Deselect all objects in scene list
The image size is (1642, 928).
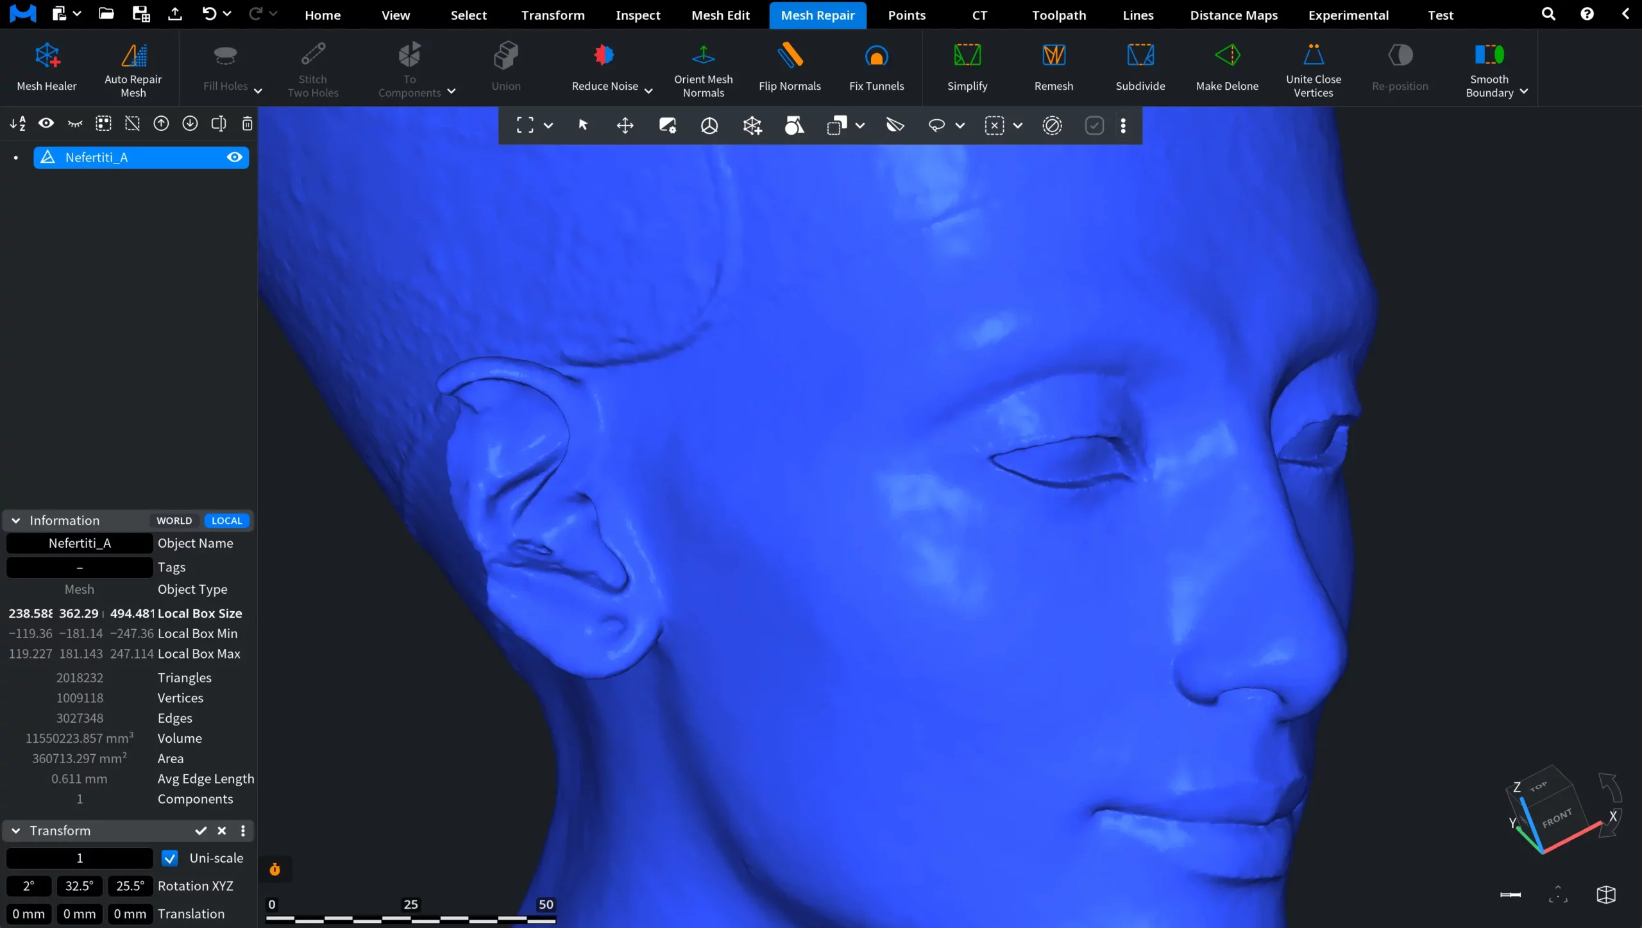click(x=132, y=123)
